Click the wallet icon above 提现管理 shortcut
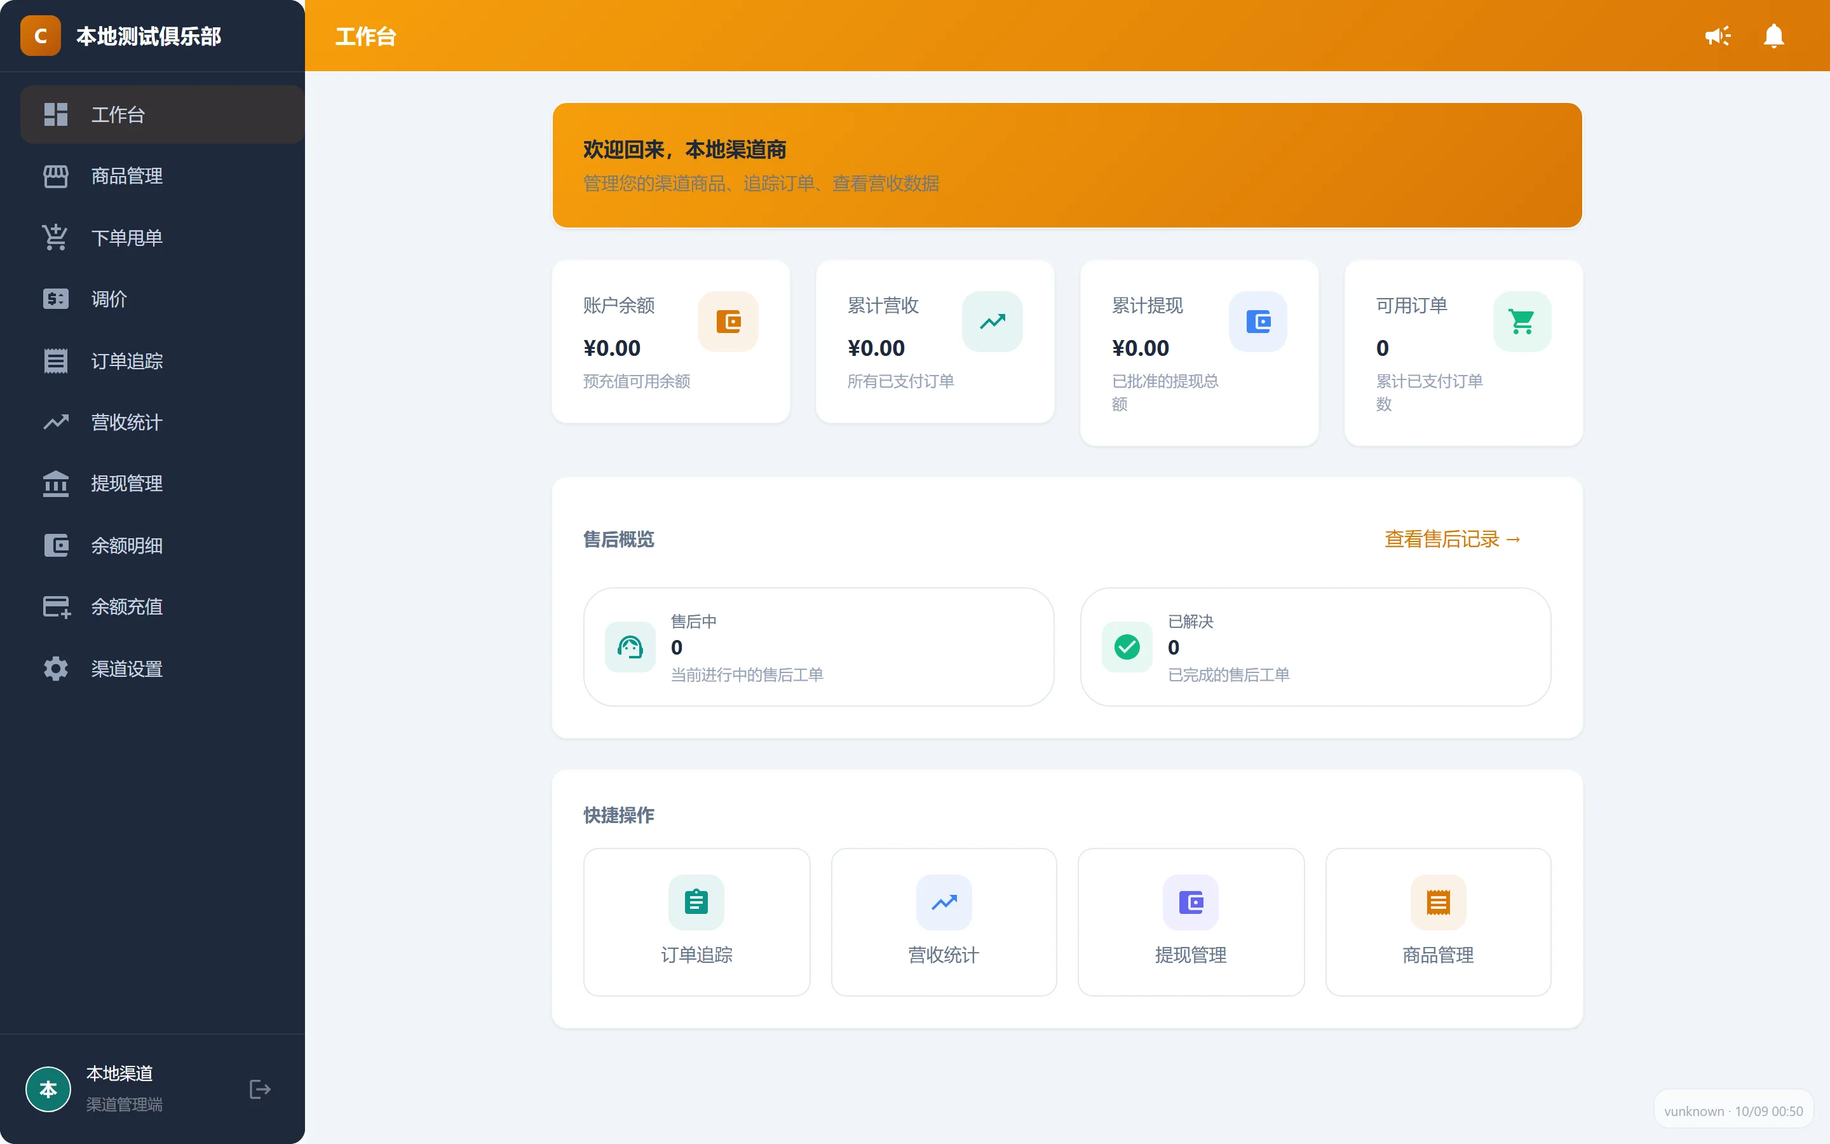 tap(1191, 902)
